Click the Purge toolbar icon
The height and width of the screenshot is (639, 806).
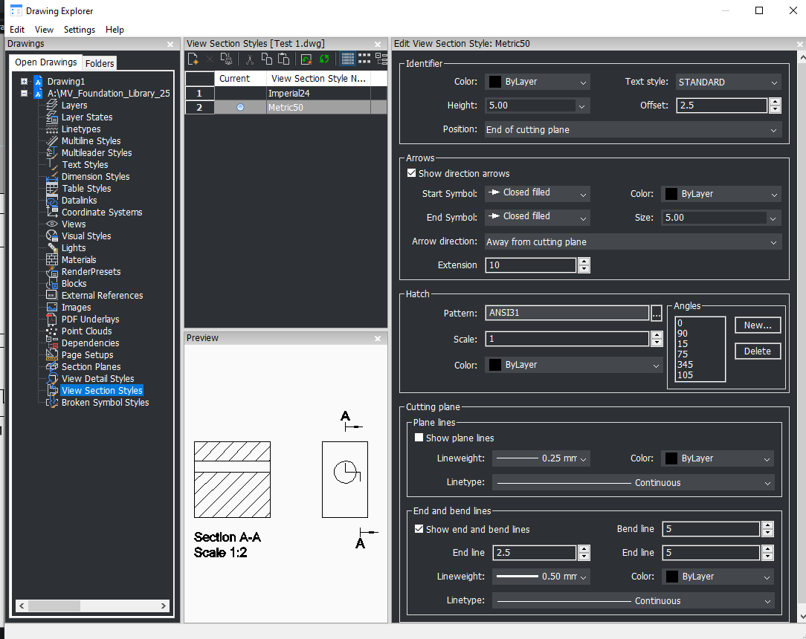[226, 59]
